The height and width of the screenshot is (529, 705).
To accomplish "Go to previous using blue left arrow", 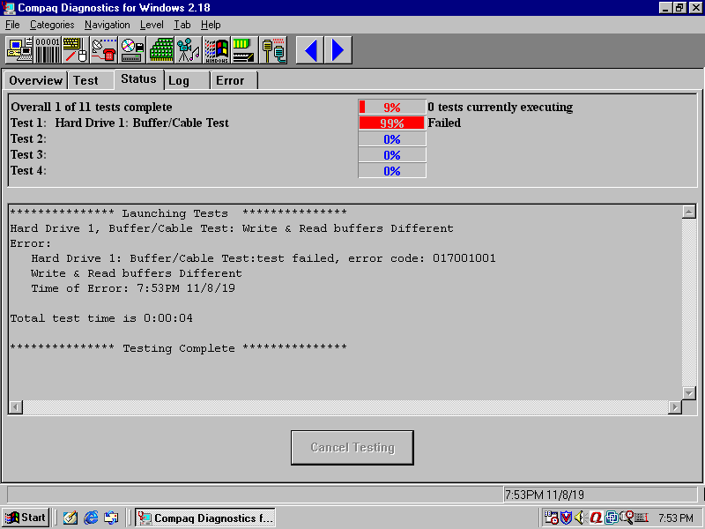I will pyautogui.click(x=310, y=50).
